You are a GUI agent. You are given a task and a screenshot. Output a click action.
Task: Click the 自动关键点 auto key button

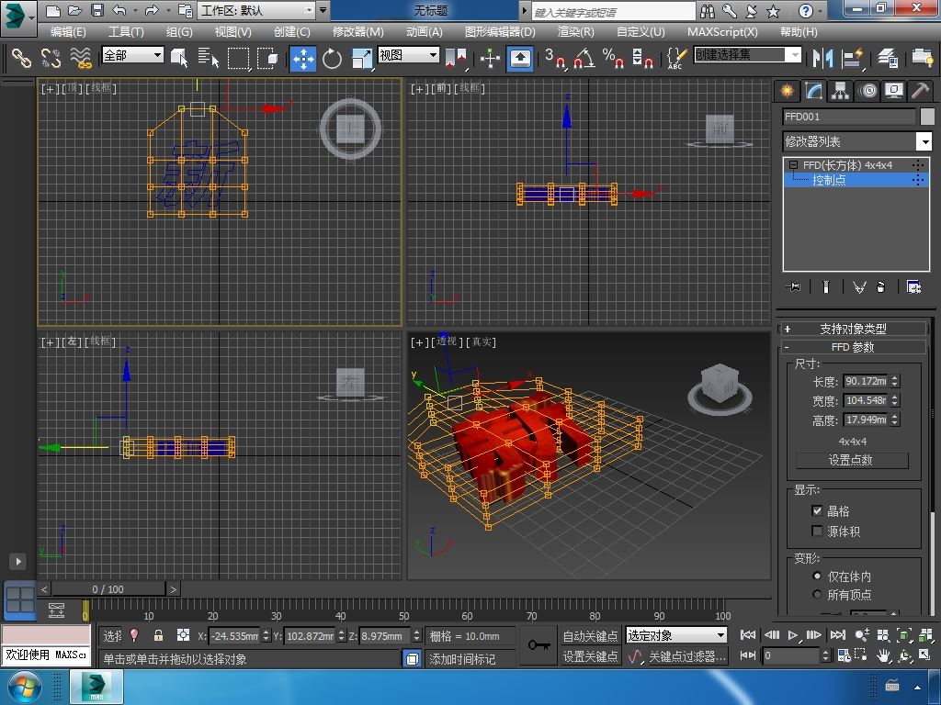click(590, 635)
